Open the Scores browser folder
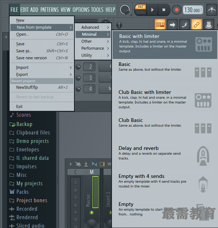Screen dimensions: 218x228 (x=20, y=115)
